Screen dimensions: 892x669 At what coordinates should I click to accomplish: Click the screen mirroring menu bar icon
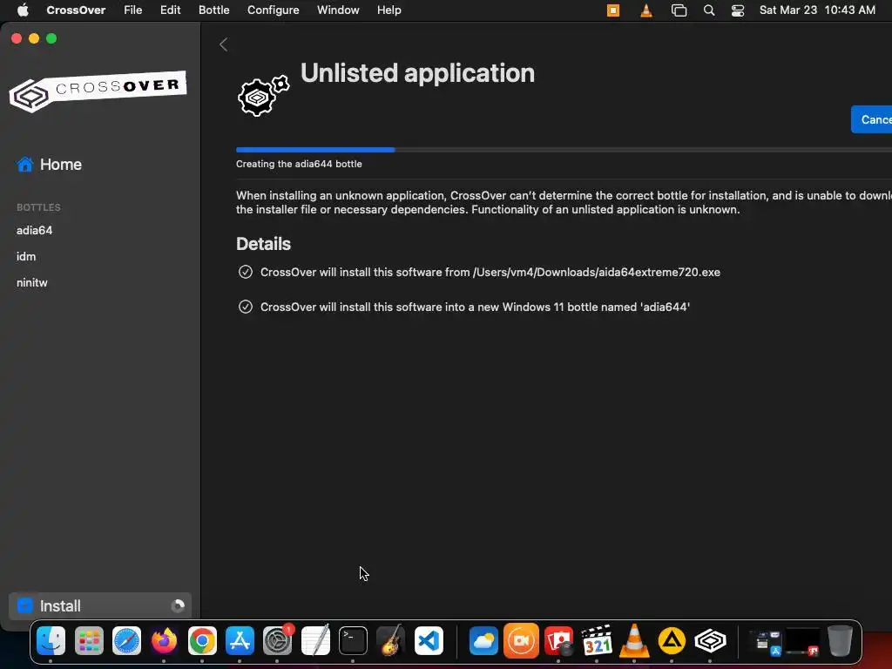[x=679, y=10]
